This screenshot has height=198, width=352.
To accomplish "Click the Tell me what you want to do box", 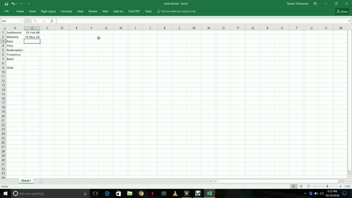I will coord(176,11).
